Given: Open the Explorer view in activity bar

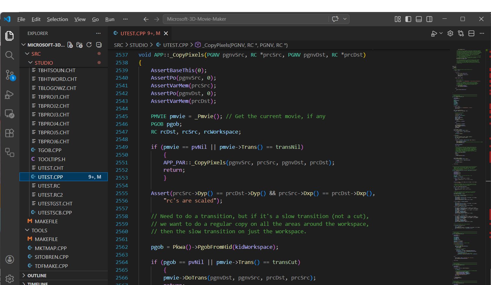Looking at the screenshot, I should click(10, 36).
